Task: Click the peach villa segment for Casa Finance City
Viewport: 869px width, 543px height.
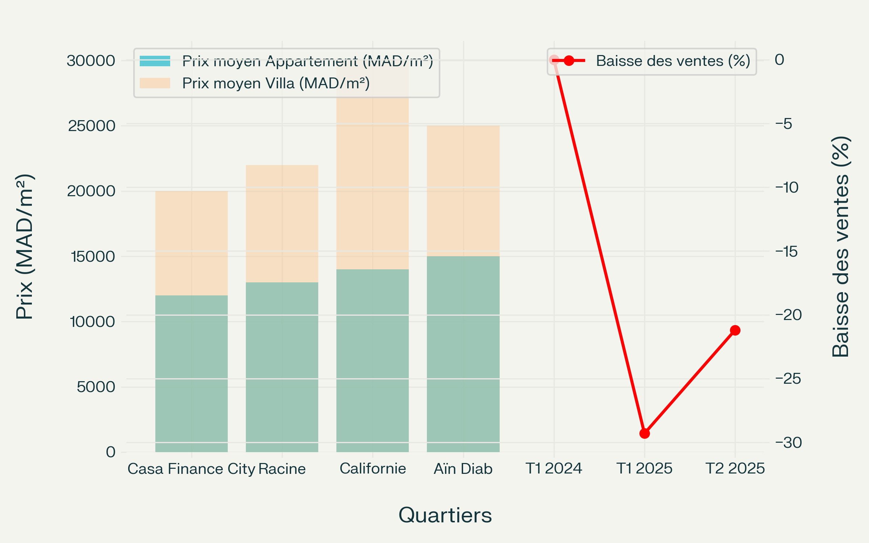Action: (192, 243)
